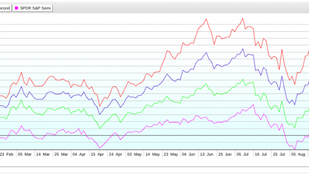
Task: Click the green line's mid-April low point
Action: [100, 128]
